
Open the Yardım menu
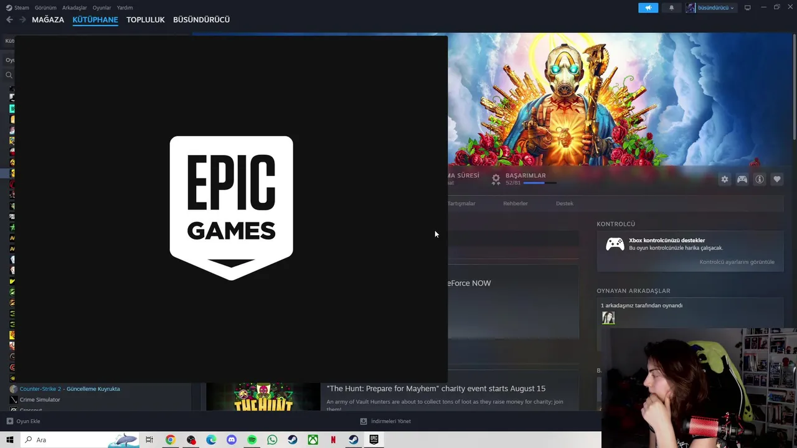(125, 7)
